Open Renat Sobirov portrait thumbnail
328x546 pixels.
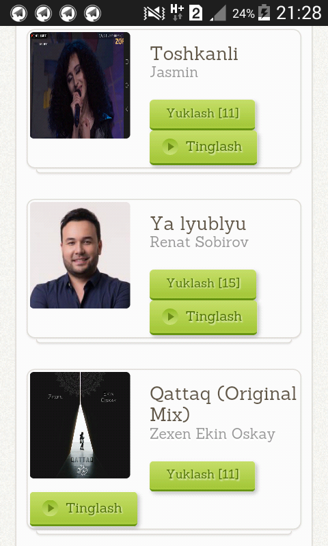[80, 255]
